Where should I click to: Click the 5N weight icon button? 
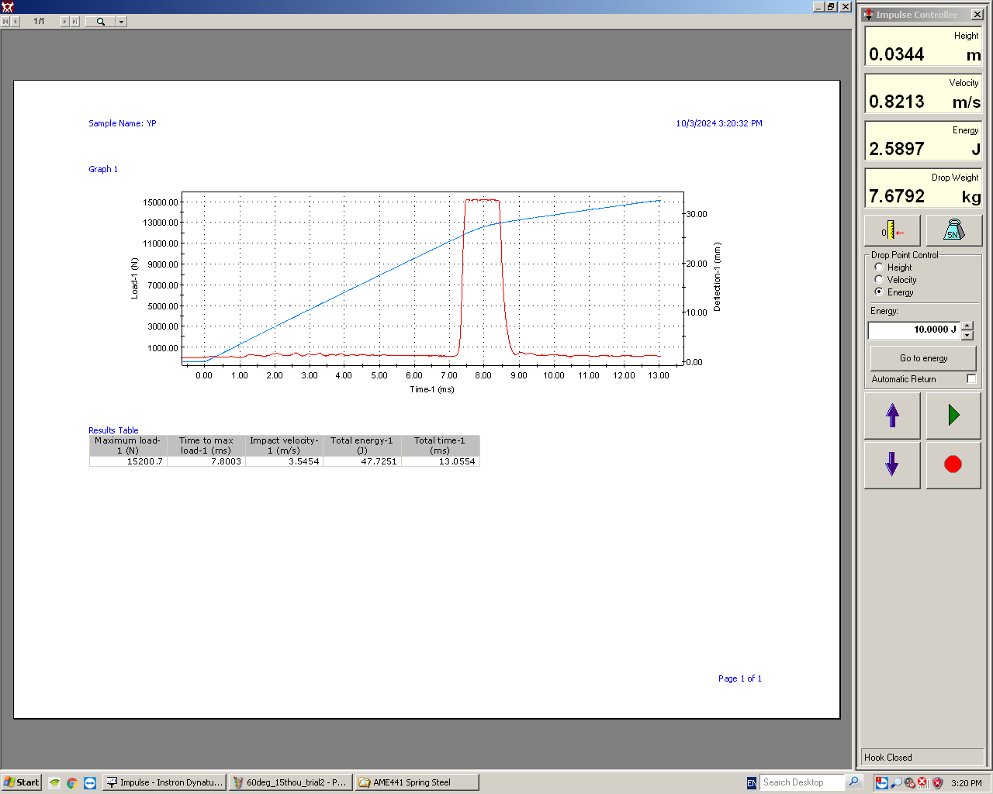coord(953,231)
